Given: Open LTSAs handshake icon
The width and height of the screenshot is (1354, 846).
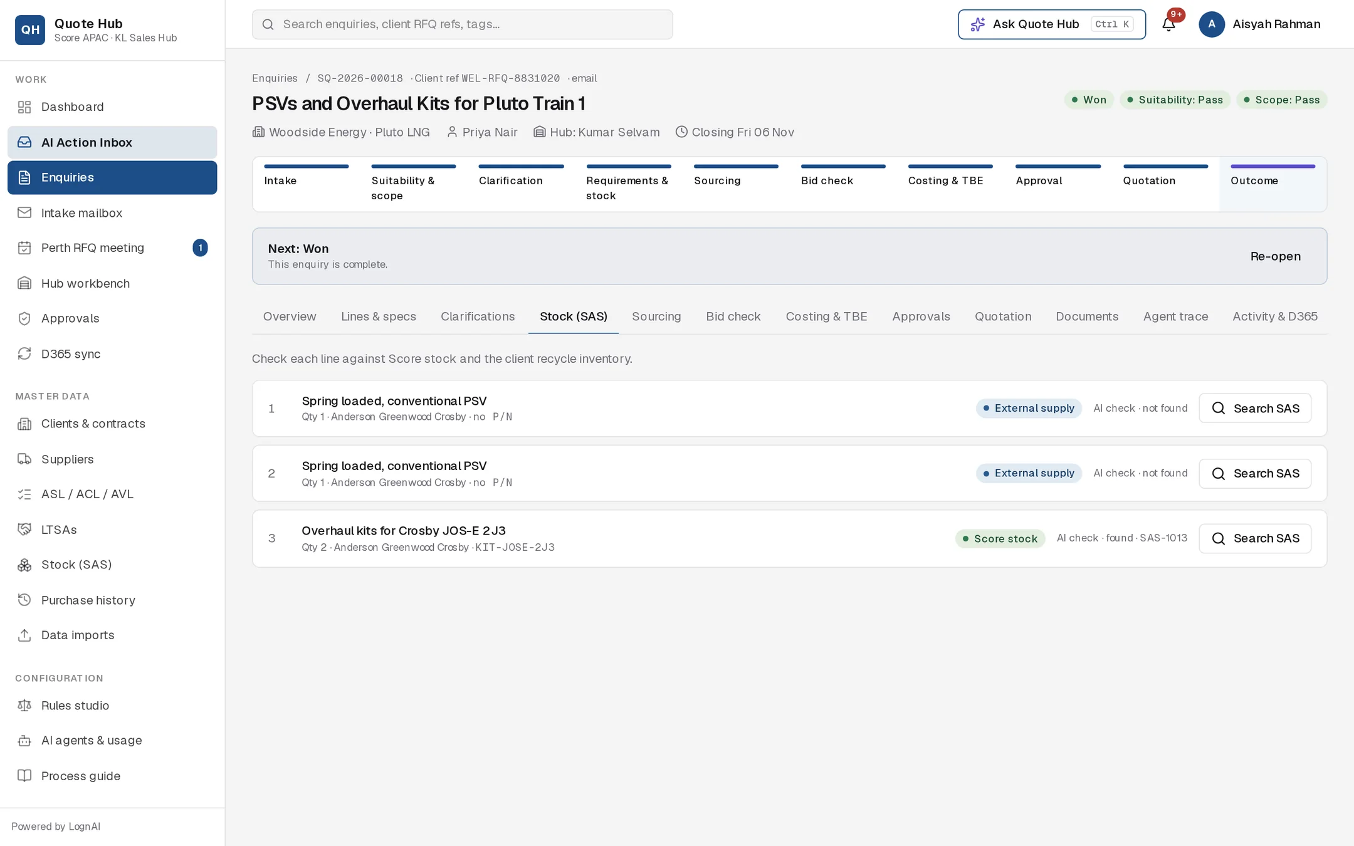Looking at the screenshot, I should tap(24, 530).
